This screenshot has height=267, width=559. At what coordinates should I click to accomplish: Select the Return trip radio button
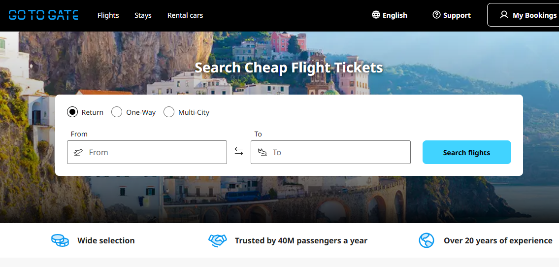coord(72,112)
